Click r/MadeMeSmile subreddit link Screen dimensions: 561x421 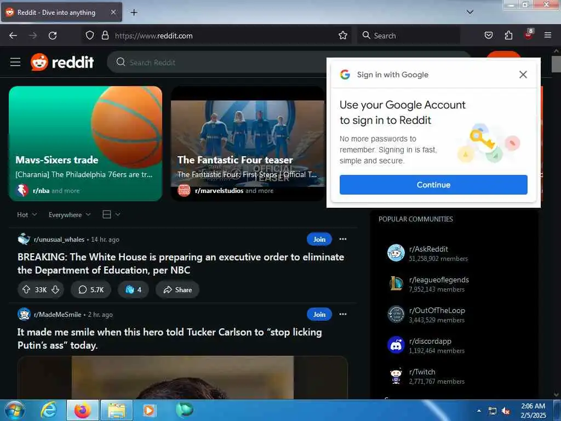click(x=57, y=315)
